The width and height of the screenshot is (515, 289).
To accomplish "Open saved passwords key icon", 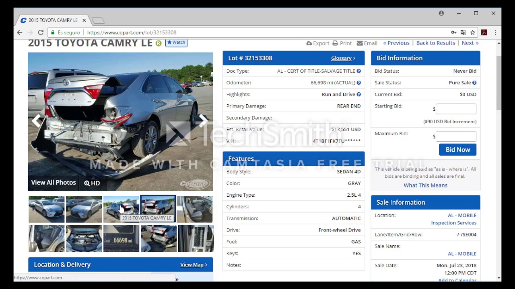I will pyautogui.click(x=454, y=33).
